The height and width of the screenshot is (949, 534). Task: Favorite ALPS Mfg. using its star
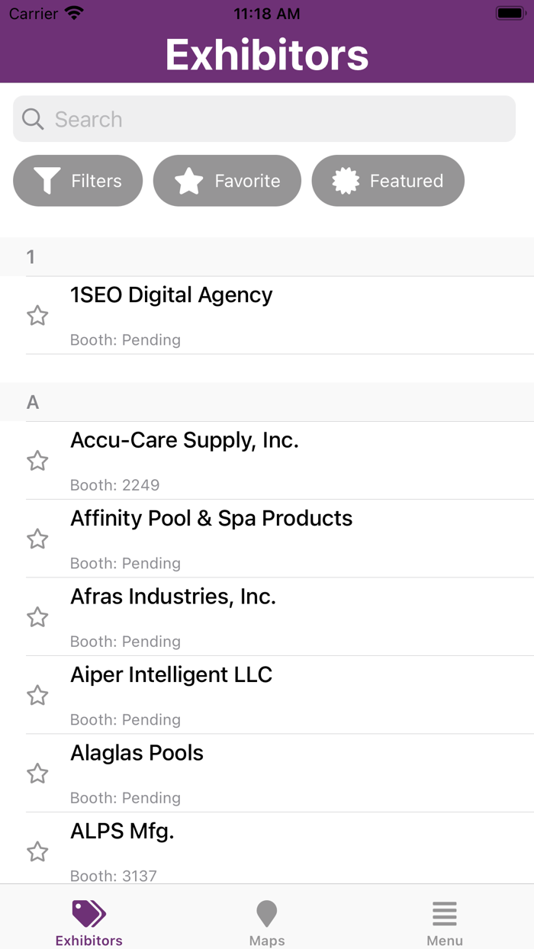[37, 851]
